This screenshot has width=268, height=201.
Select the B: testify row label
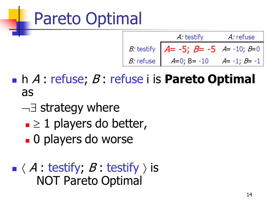point(142,49)
